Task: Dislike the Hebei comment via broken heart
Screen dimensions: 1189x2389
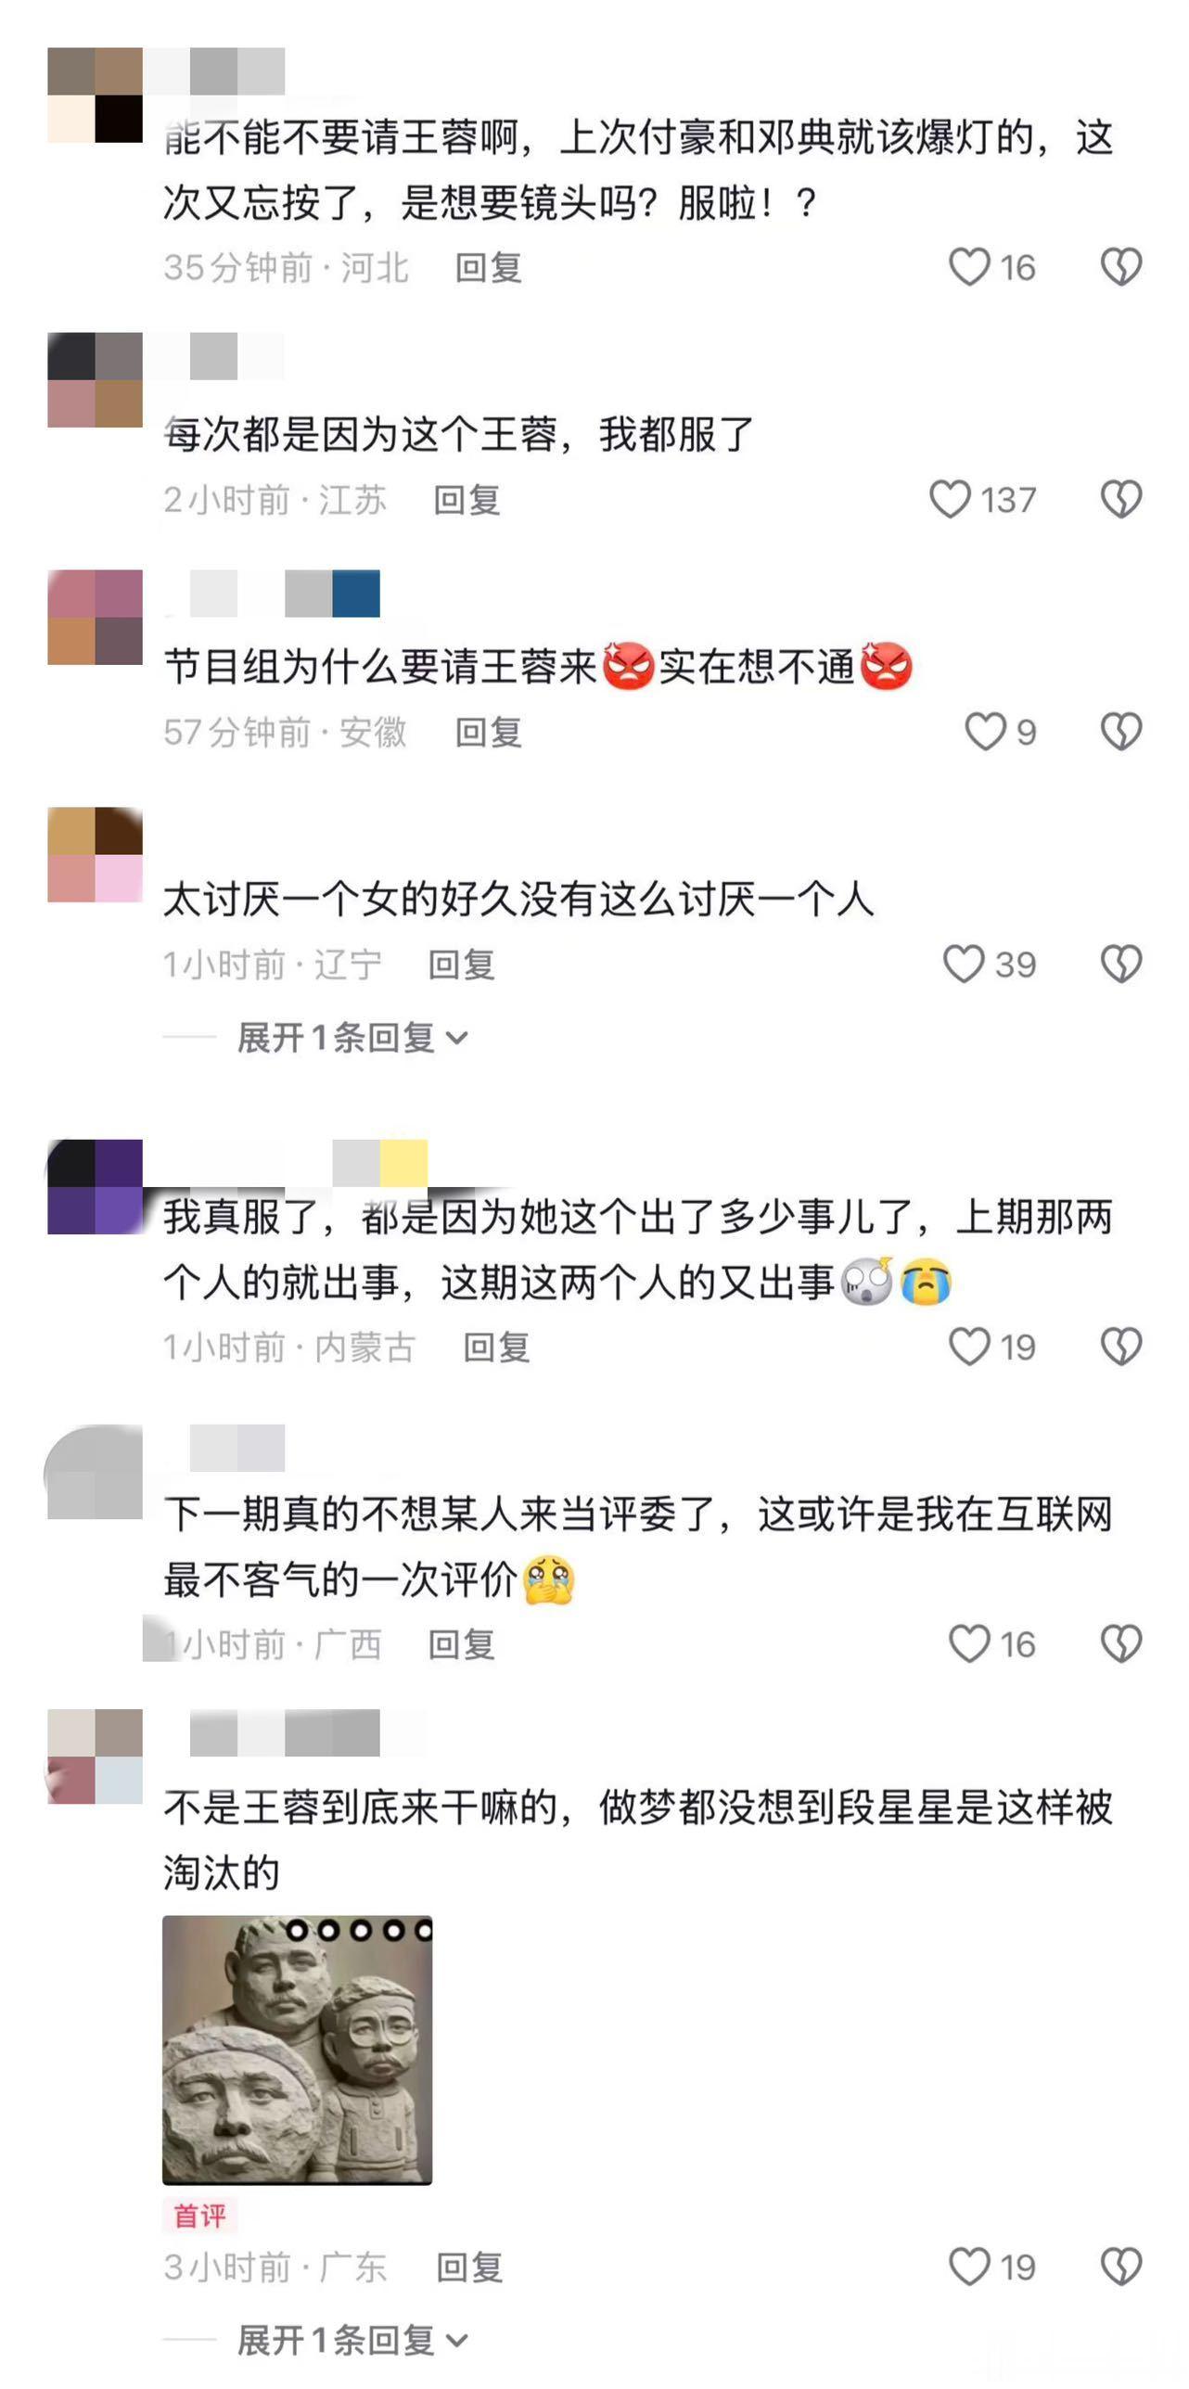Action: click(x=1121, y=268)
